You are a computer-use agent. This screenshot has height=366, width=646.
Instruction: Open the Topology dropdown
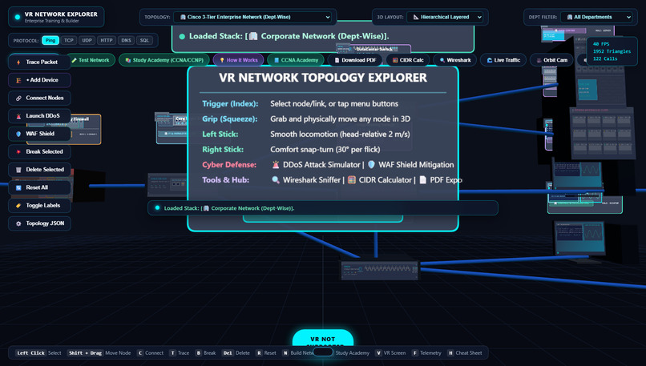252,18
